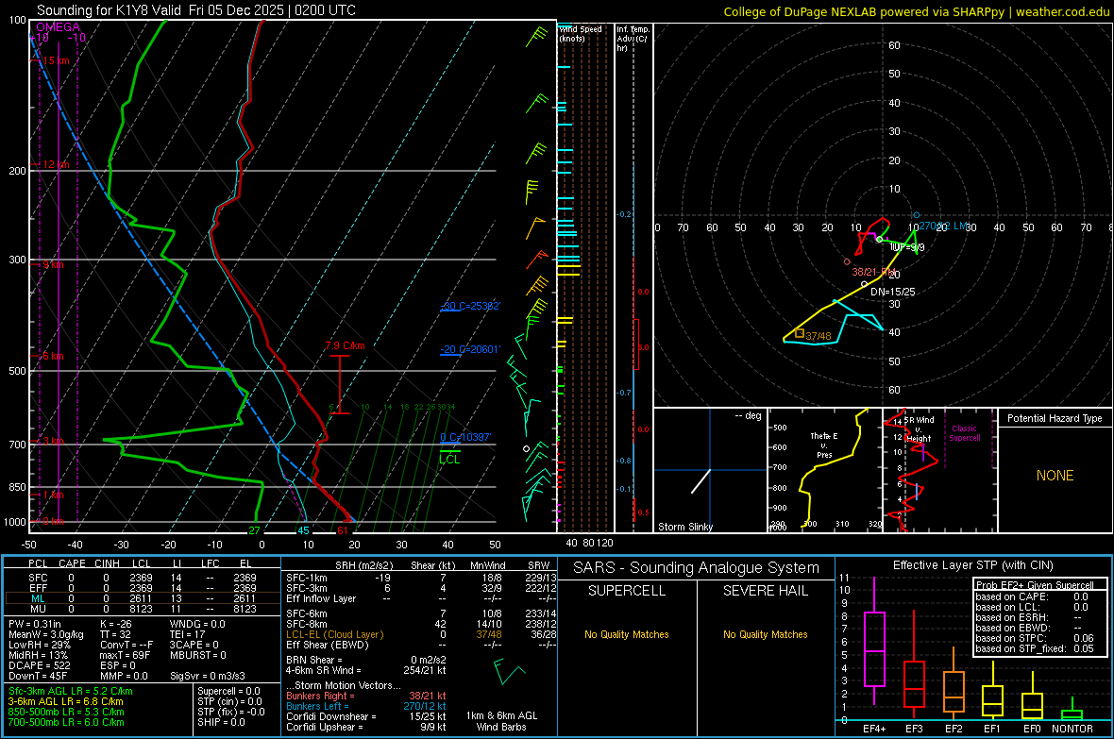Click the STP (cin) = 0.0 value
The image size is (1114, 739).
(x=229, y=701)
